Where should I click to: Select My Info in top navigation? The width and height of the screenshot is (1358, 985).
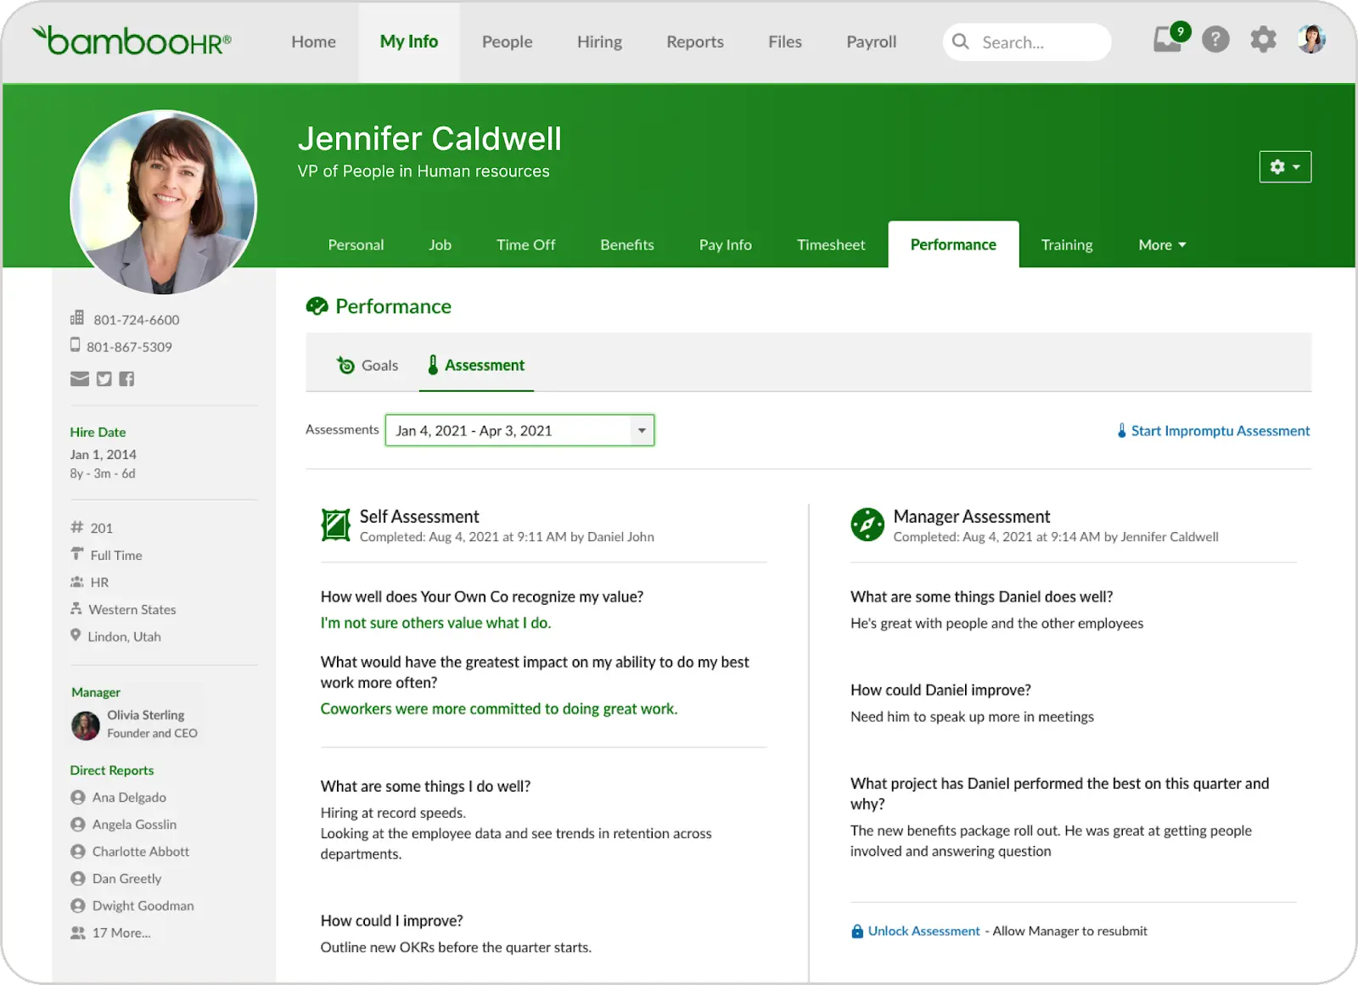[x=409, y=42]
